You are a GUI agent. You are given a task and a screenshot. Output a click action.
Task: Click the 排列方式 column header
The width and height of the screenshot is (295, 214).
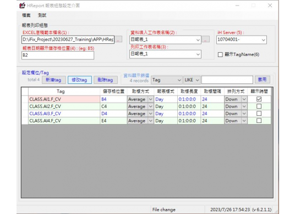point(236,91)
